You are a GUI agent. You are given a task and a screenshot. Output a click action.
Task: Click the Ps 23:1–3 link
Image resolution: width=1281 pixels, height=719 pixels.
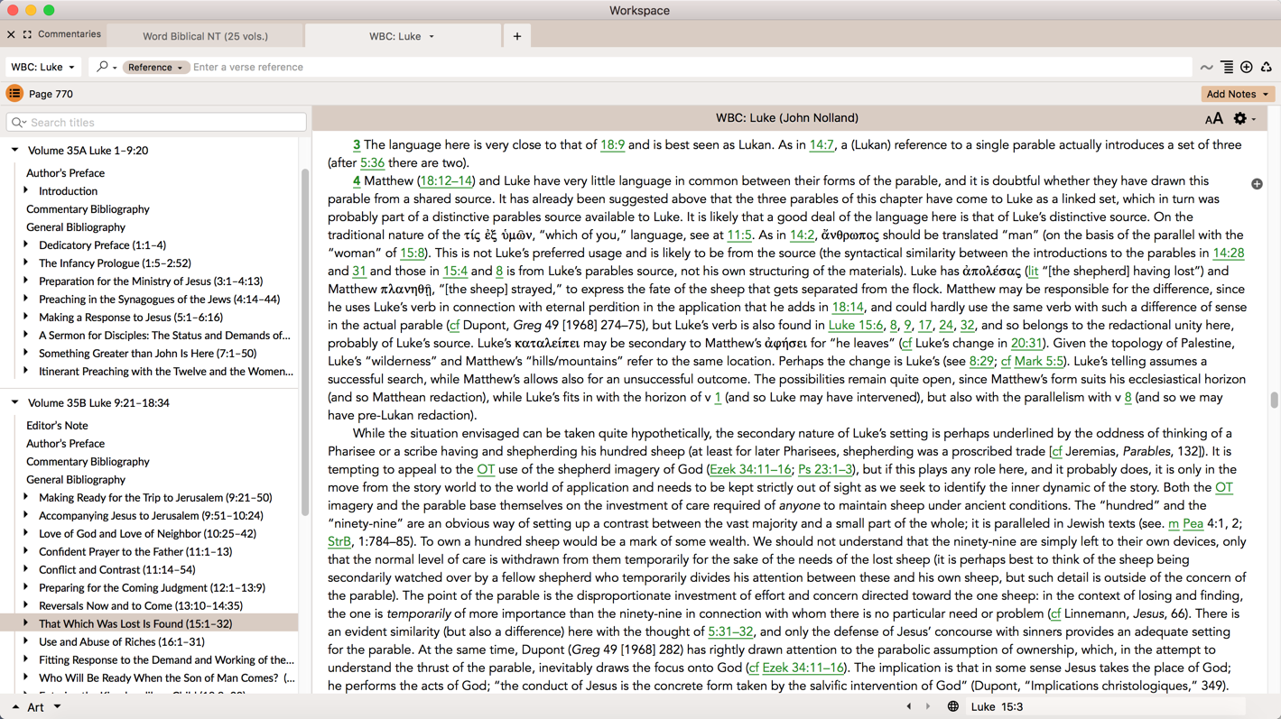(x=824, y=470)
